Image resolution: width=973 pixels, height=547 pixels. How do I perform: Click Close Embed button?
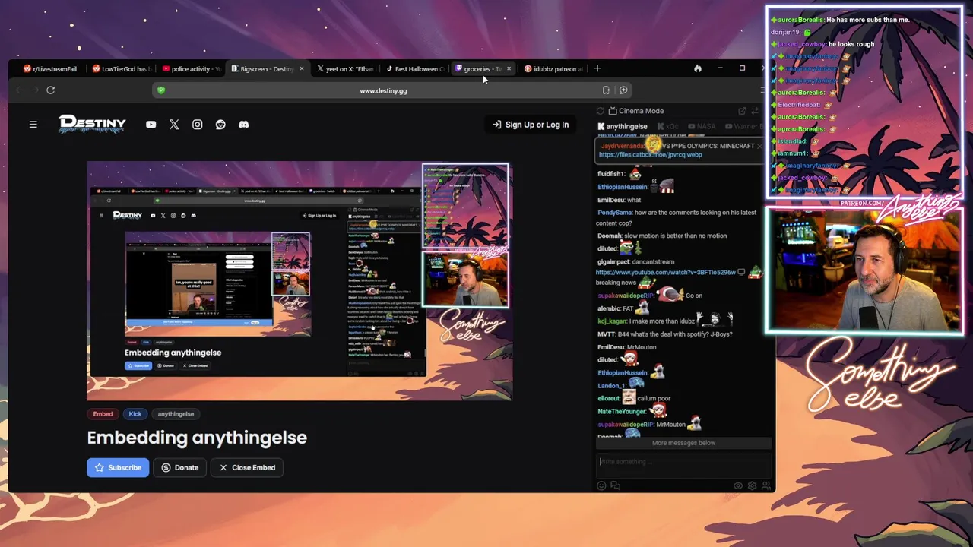(247, 467)
